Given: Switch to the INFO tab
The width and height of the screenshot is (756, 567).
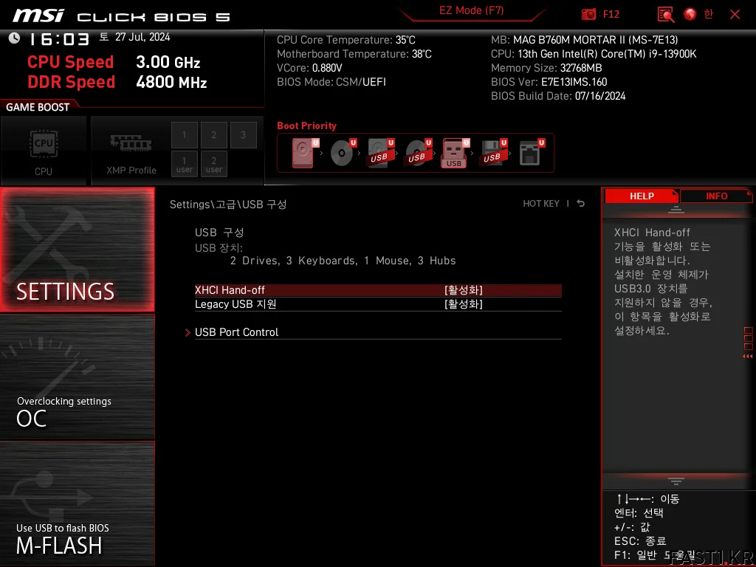Looking at the screenshot, I should pos(716,196).
